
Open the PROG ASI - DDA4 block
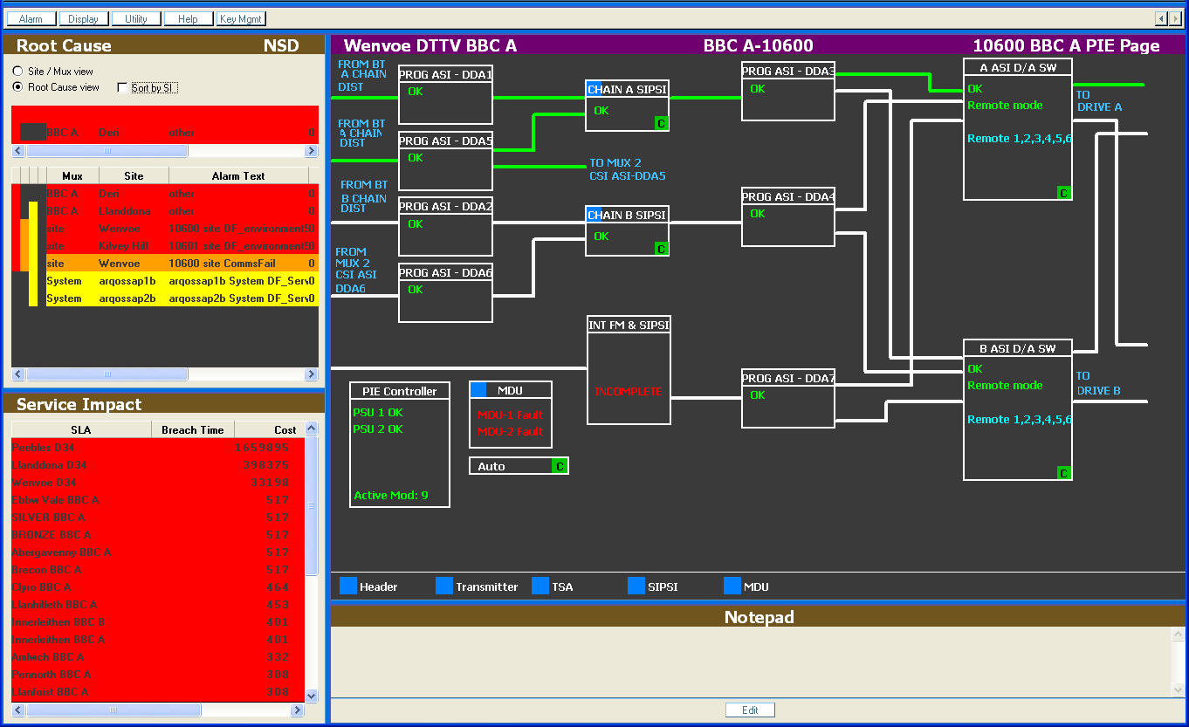click(x=788, y=216)
